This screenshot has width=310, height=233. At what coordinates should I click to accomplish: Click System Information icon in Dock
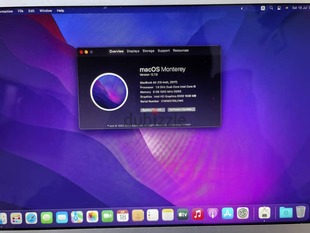[x=265, y=212]
